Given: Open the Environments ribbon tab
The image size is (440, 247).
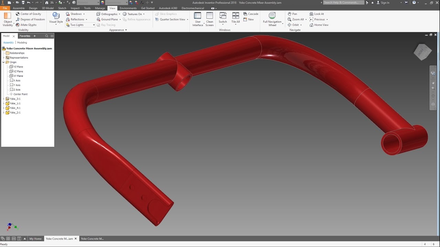Looking at the screenshot, I should click(x=128, y=8).
